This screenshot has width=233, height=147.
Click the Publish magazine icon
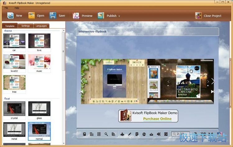(101, 16)
